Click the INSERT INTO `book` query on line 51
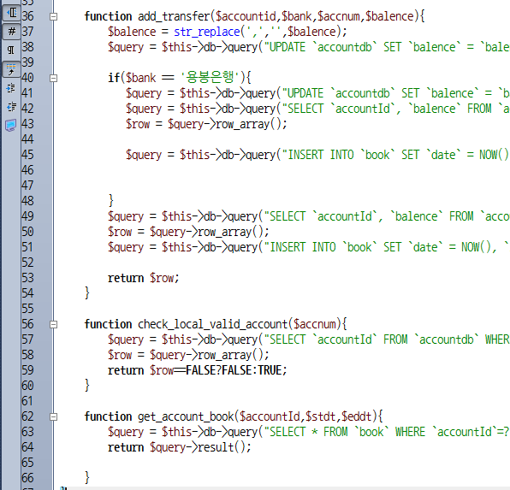The image size is (510, 490). 387,247
